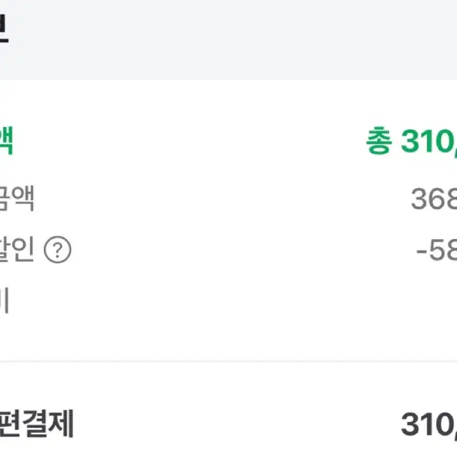
Task: Click the gray header bar at top
Action: coord(229,39)
